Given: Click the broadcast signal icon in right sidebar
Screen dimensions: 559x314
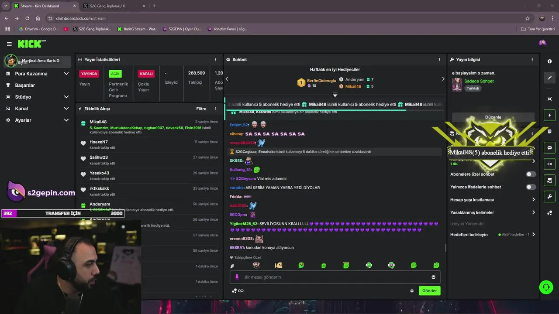Looking at the screenshot, I should tap(549, 164).
